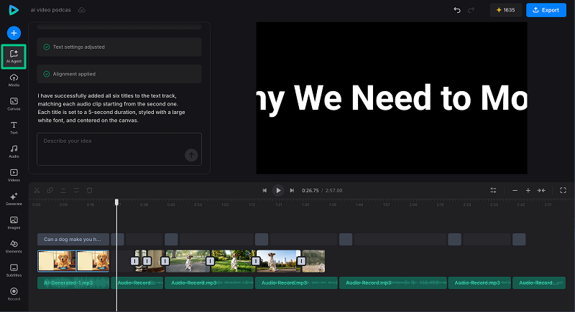The width and height of the screenshot is (575, 312).
Task: Click the move layer down icon
Action: tap(76, 190)
